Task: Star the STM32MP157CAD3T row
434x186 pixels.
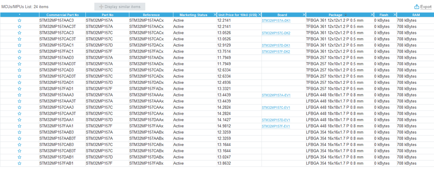Action: 20,76
